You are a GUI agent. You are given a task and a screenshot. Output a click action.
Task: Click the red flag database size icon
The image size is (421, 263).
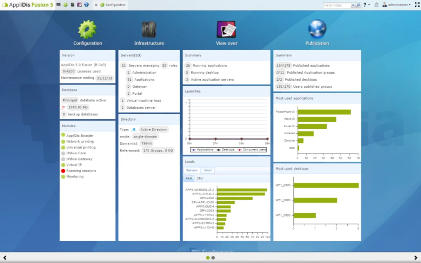[x=64, y=107]
